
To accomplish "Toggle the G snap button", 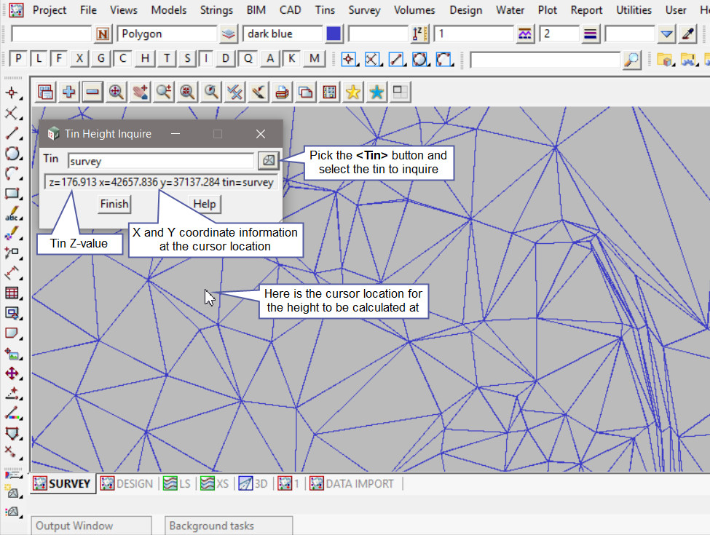I will click(101, 59).
